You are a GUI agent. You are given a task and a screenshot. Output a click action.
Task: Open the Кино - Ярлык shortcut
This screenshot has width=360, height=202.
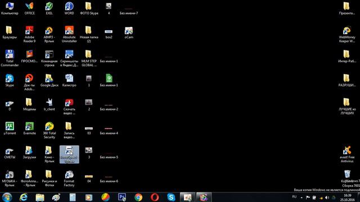pos(49,155)
